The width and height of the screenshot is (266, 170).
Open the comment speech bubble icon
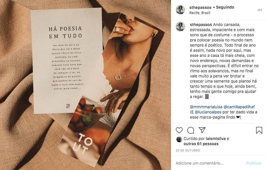[191, 130]
